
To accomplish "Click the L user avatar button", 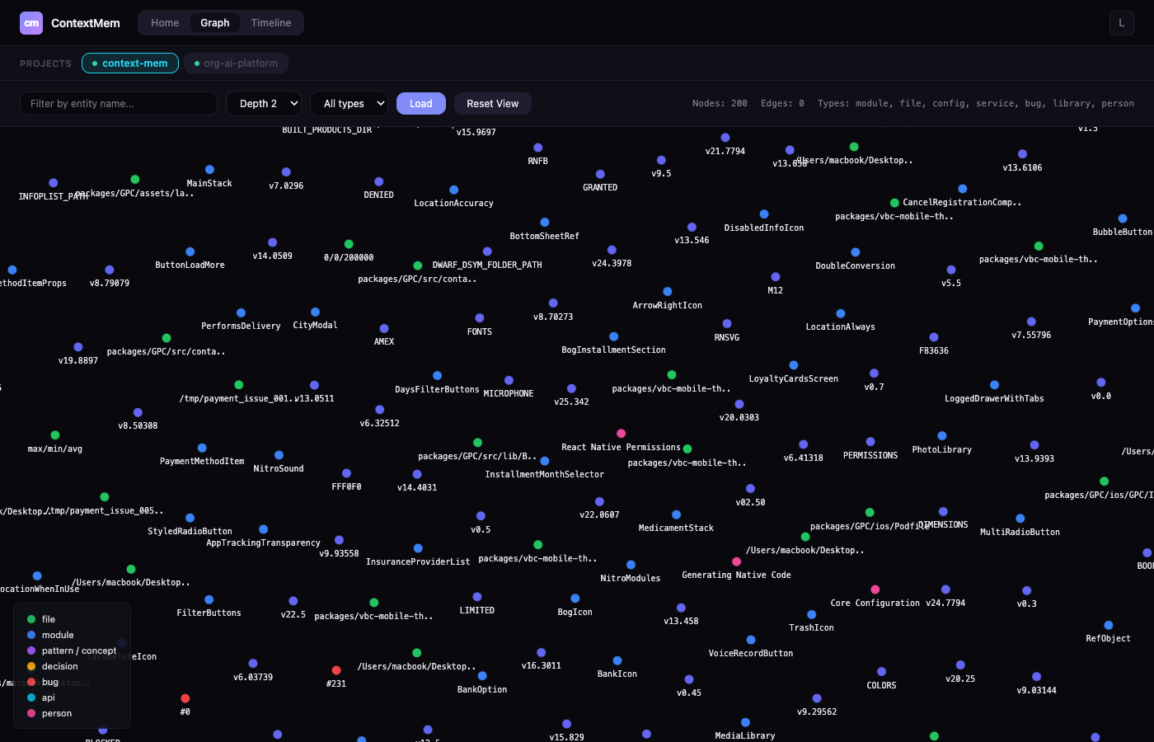I will [x=1122, y=23].
